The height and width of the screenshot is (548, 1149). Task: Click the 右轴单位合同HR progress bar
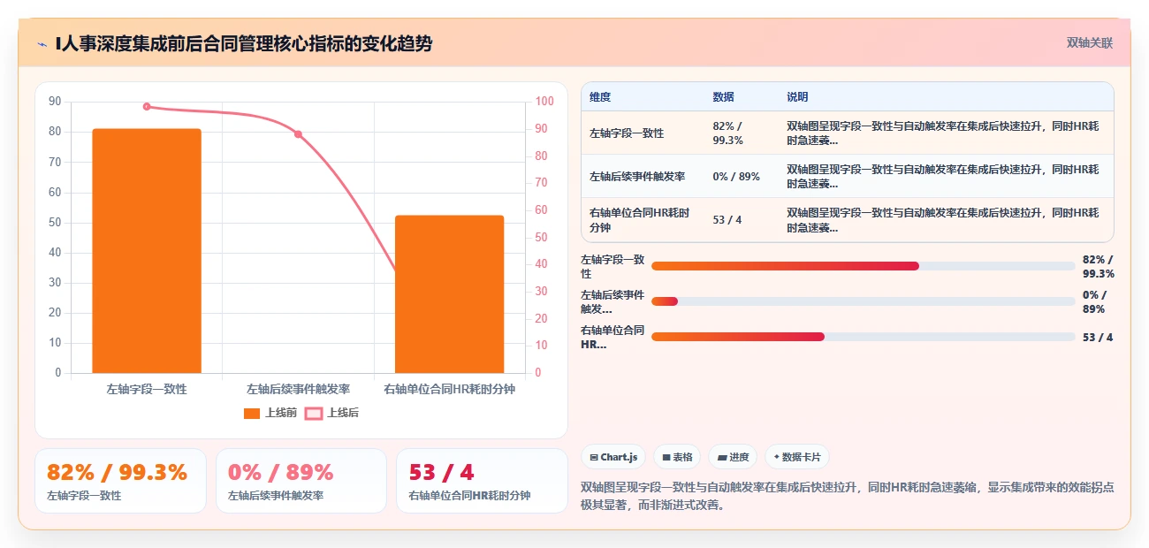pos(863,337)
